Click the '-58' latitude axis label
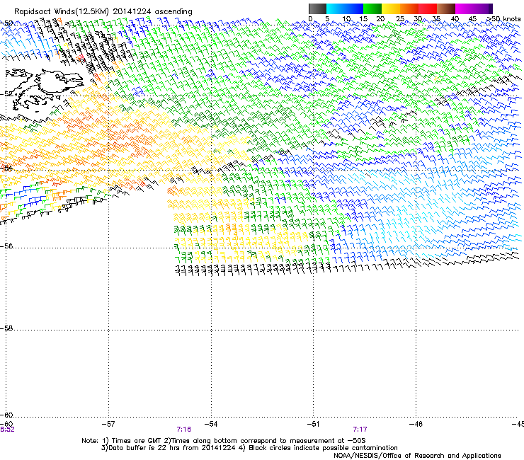Screen dimensions: 524x460 pyautogui.click(x=6, y=328)
